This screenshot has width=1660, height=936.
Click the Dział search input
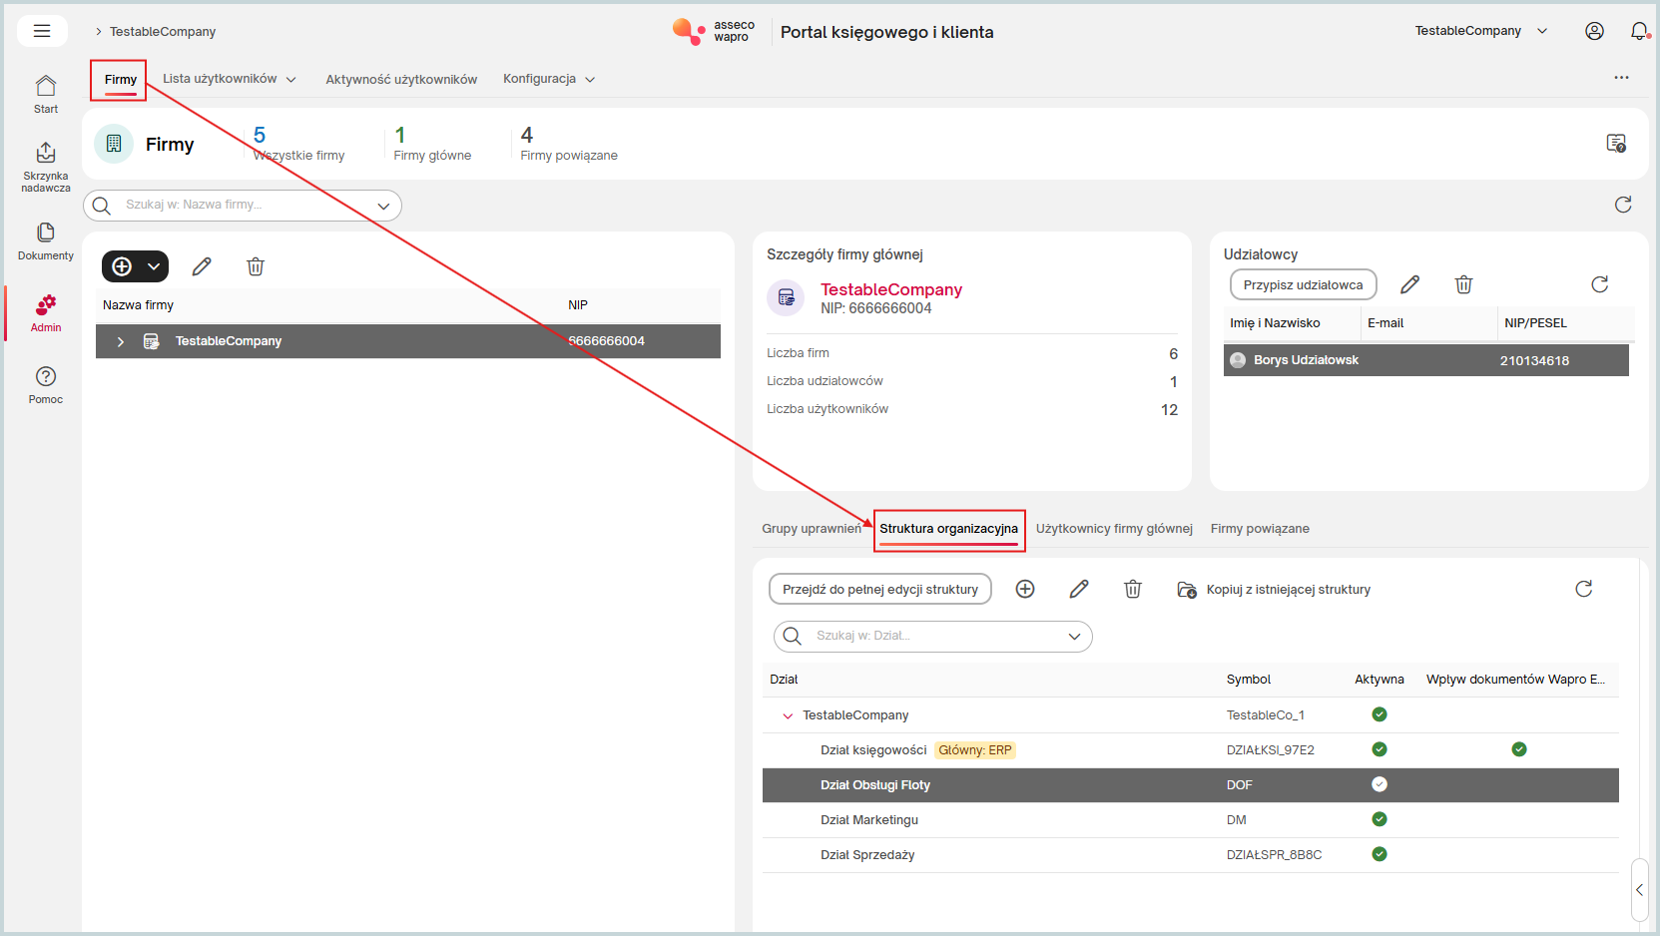click(x=933, y=637)
